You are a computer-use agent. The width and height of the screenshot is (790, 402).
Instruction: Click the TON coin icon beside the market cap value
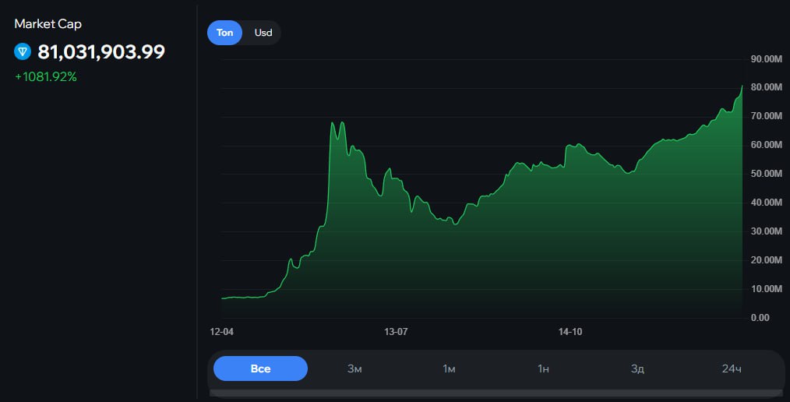pos(23,52)
